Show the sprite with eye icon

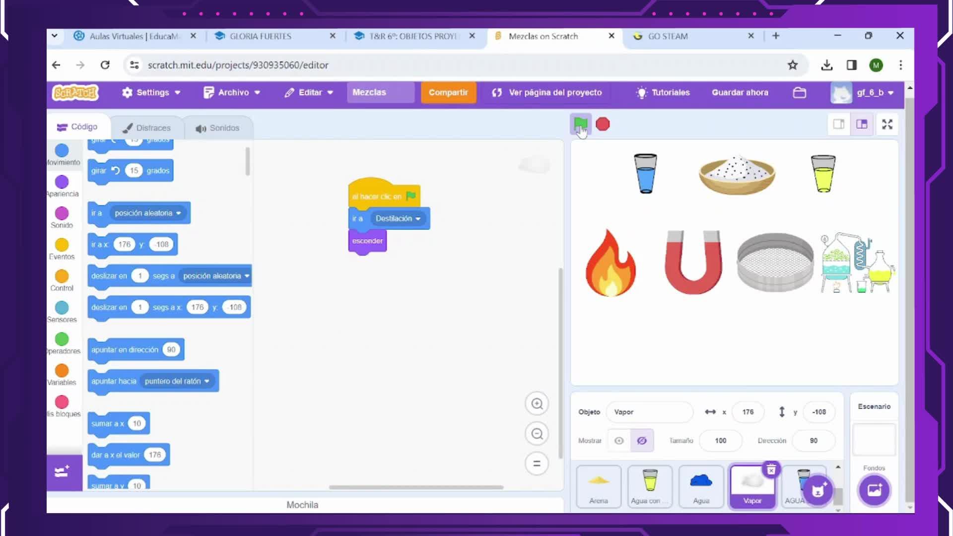tap(618, 441)
